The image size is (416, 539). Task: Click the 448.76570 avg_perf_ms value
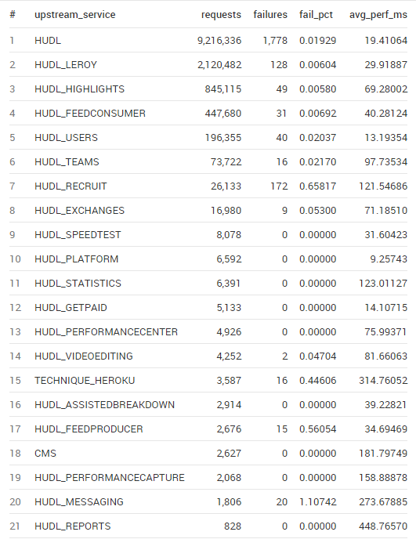click(x=383, y=526)
